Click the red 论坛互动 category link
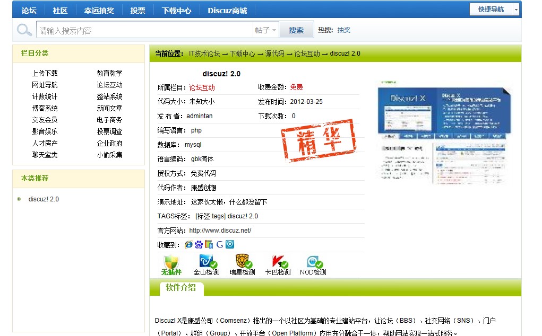This screenshot has height=336, width=542. tap(202, 87)
